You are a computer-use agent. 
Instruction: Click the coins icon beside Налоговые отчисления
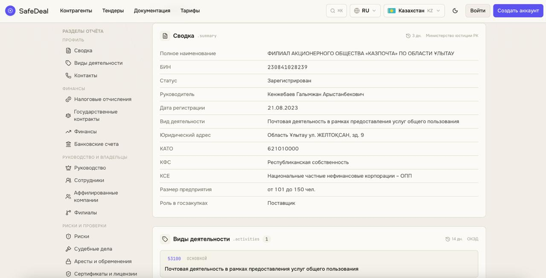tap(68, 99)
